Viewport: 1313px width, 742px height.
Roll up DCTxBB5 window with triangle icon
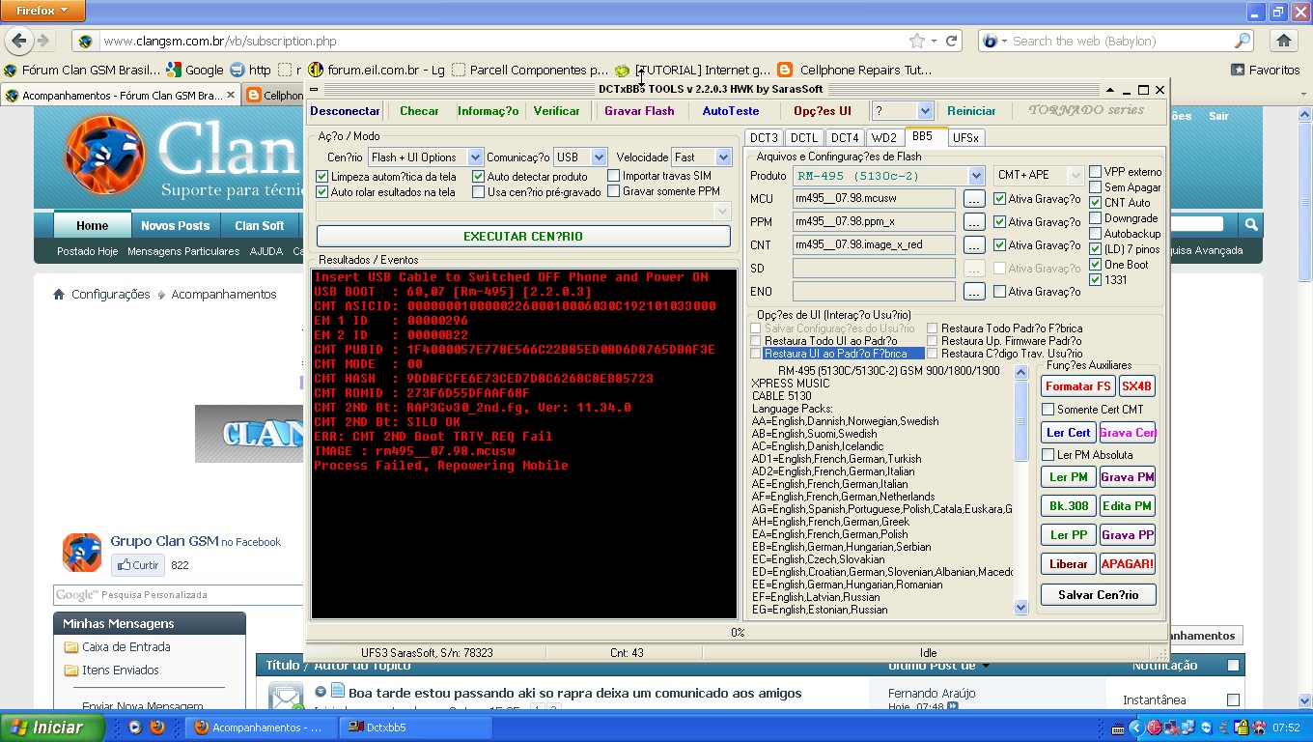(1110, 90)
